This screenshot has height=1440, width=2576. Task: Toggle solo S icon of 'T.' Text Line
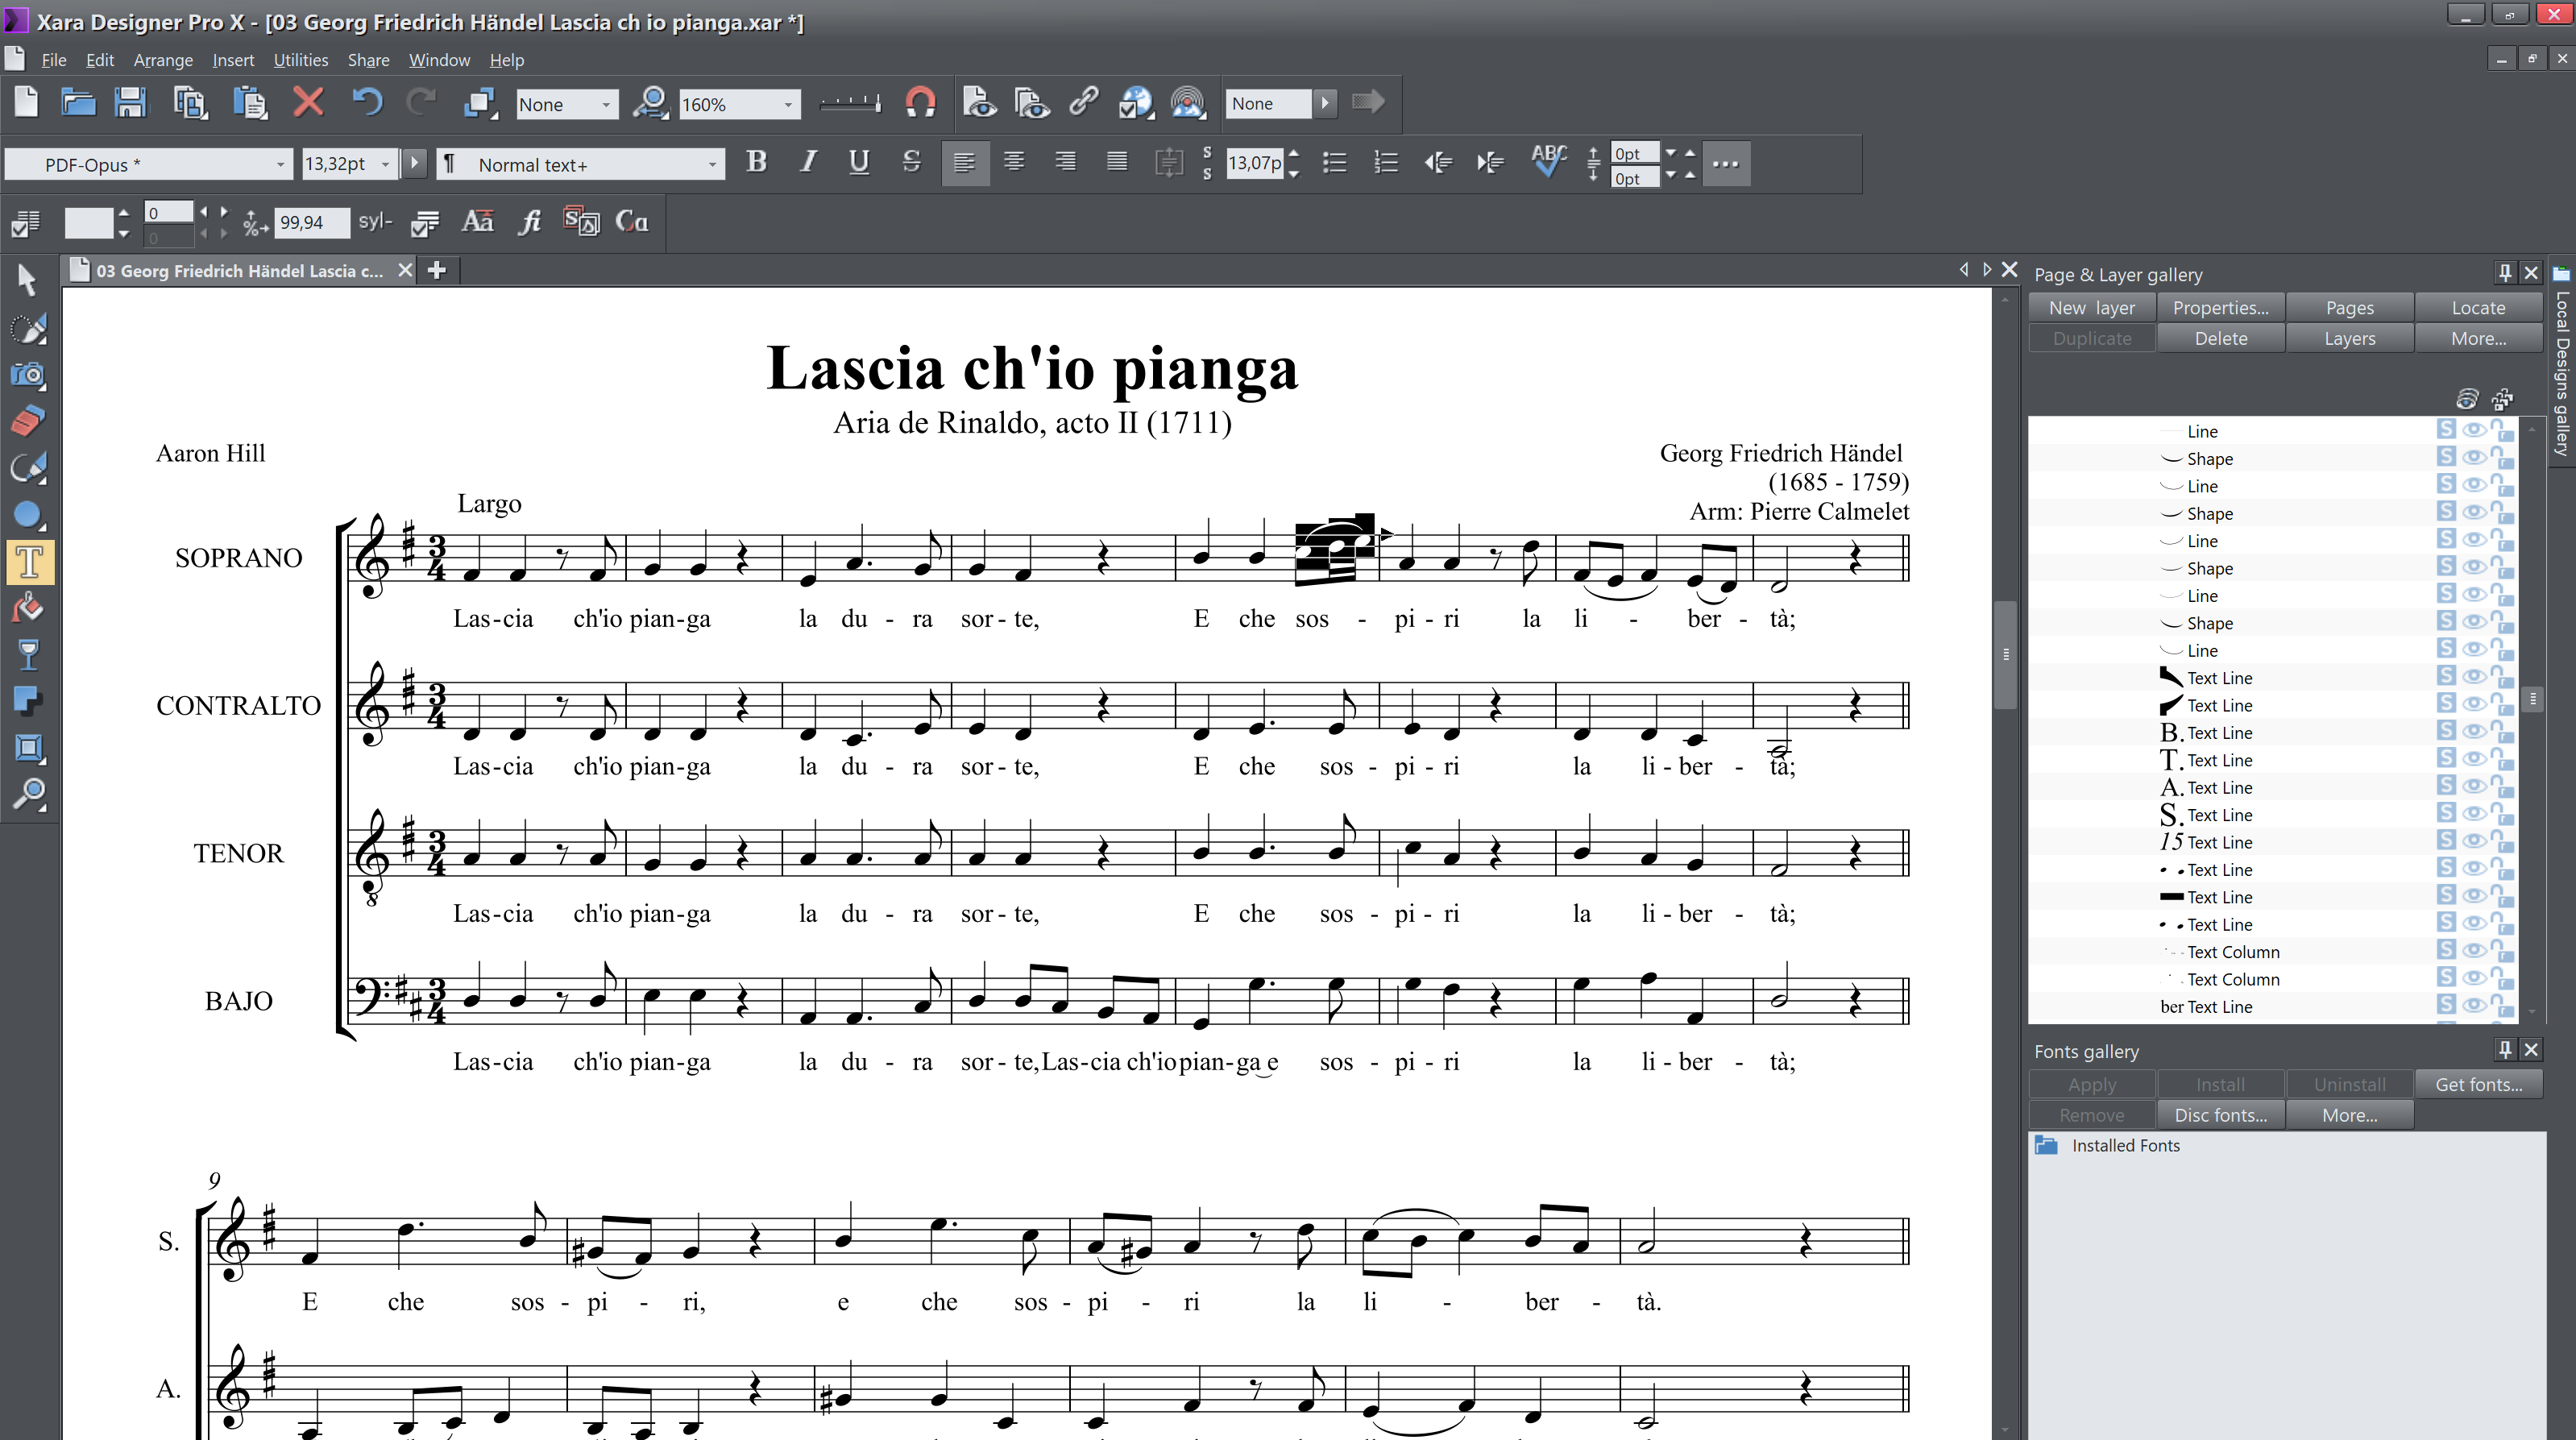(x=2446, y=758)
